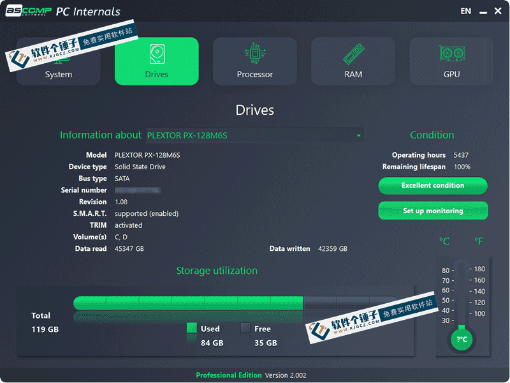Click the Drives hard disk icon
The height and width of the screenshot is (383, 510).
pyautogui.click(x=157, y=53)
